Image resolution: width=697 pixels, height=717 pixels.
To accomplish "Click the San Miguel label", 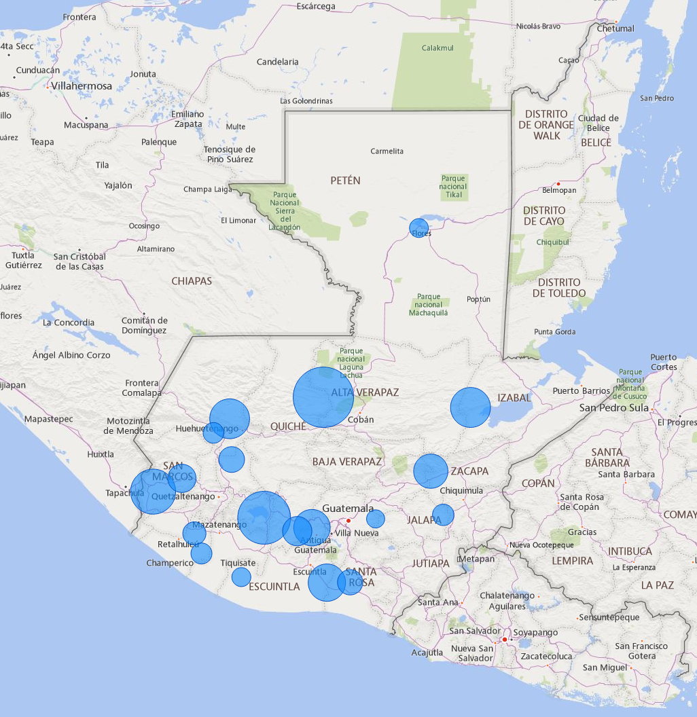I will coord(605,667).
